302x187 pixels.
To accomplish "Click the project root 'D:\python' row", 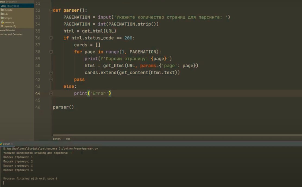I will (17, 2).
